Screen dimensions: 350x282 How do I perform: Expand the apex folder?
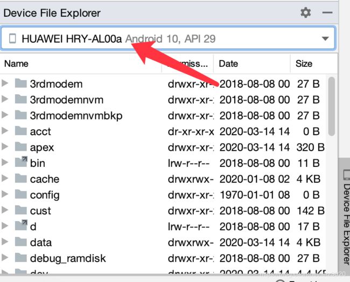click(5, 146)
